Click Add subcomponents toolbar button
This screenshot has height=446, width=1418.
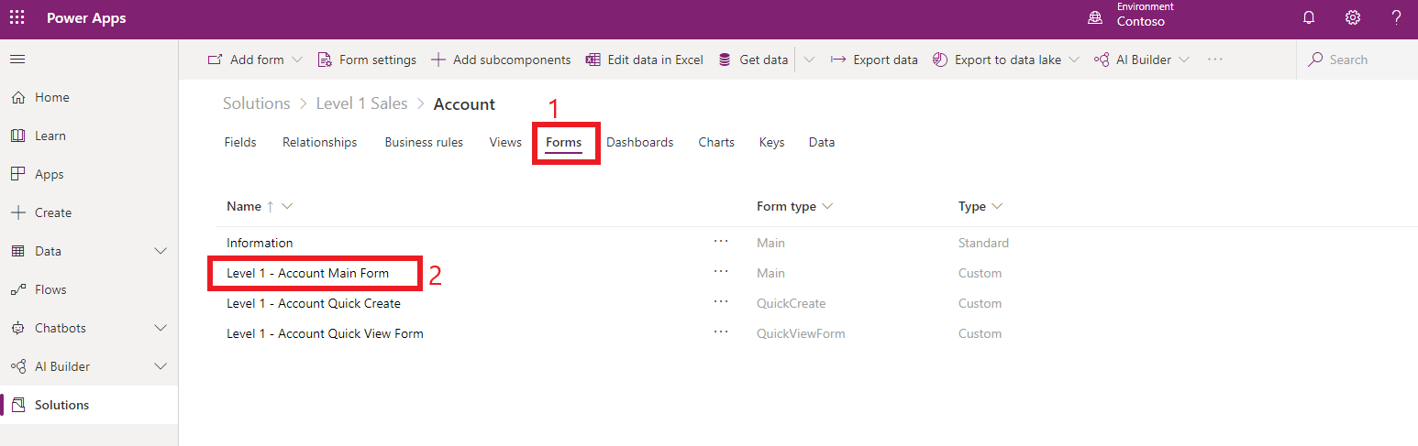[501, 60]
